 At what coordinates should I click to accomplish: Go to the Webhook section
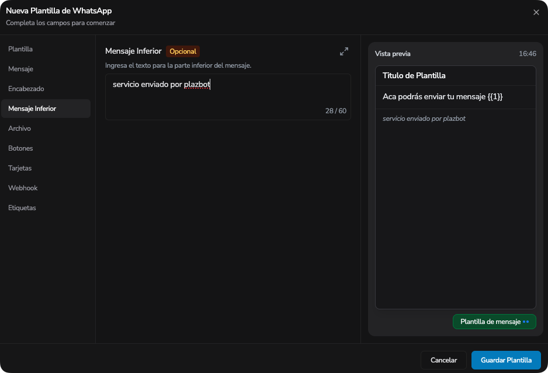click(x=46, y=188)
